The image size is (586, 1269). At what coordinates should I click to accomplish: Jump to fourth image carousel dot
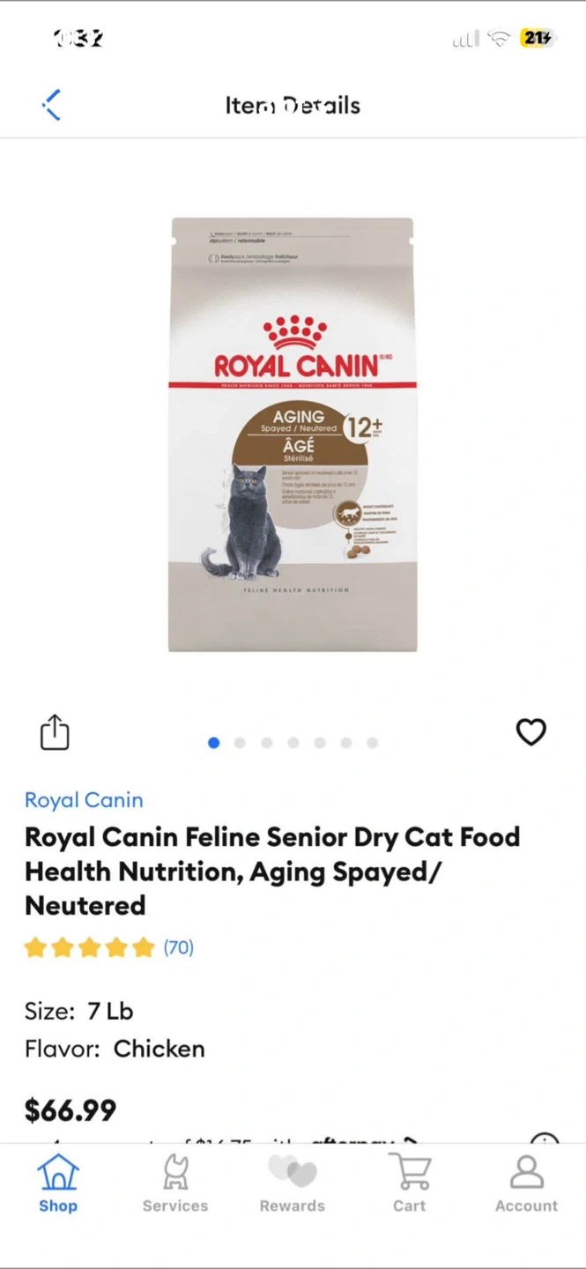click(293, 743)
